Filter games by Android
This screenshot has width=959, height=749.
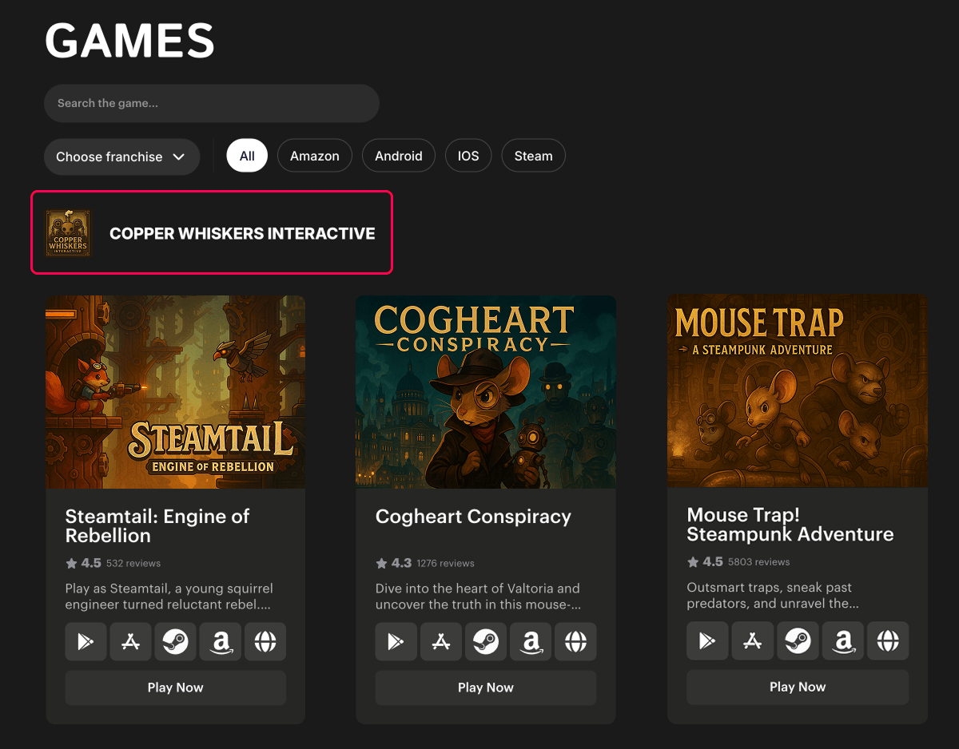tap(398, 156)
